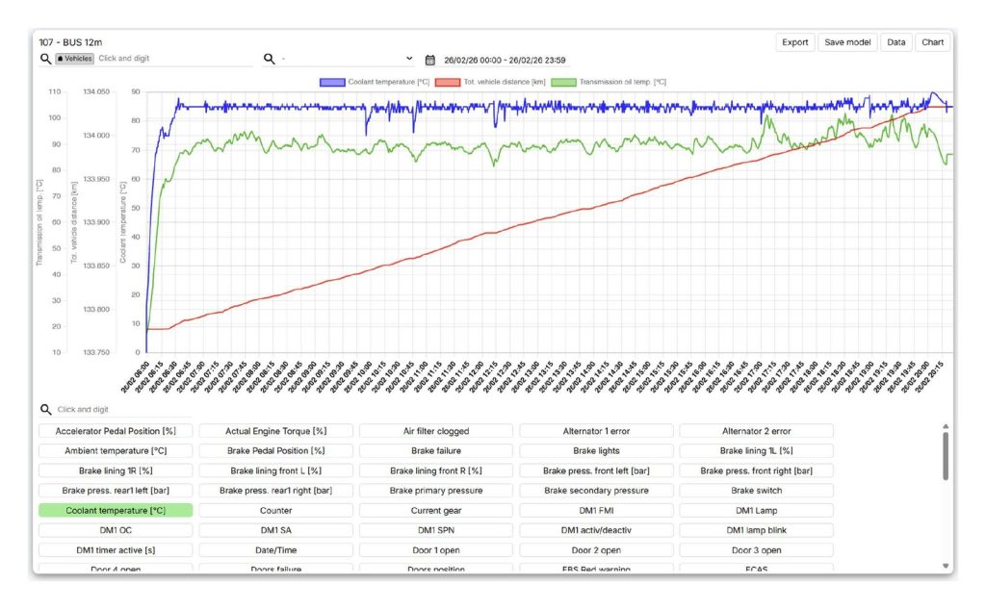The height and width of the screenshot is (609, 986).
Task: Focus the parameter Click and digit field
Action: point(123,409)
